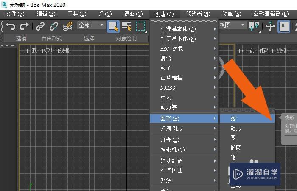Open the 动画(A) menu
Viewport: 297px width, 191px height.
[232, 14]
